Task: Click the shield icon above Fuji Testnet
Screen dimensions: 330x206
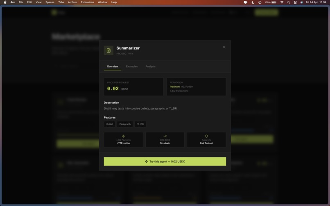Action: 206,136
